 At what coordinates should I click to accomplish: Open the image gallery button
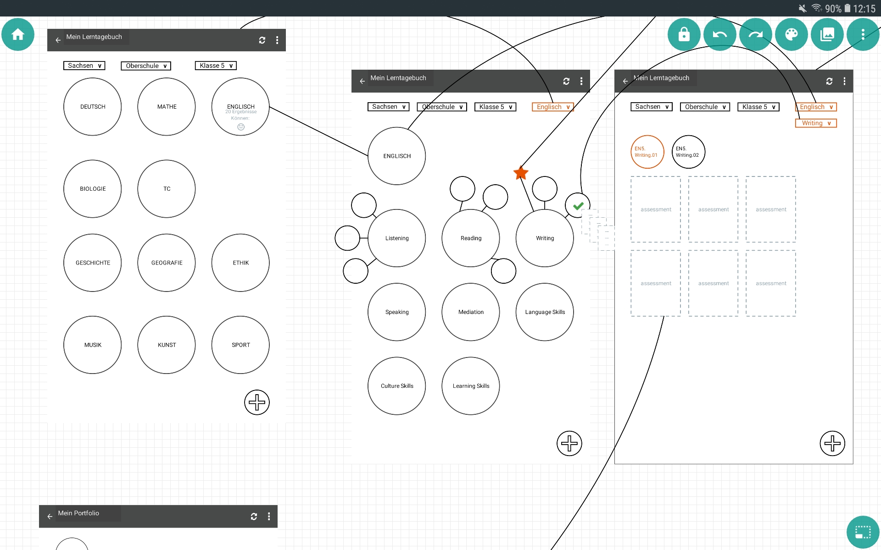point(827,34)
